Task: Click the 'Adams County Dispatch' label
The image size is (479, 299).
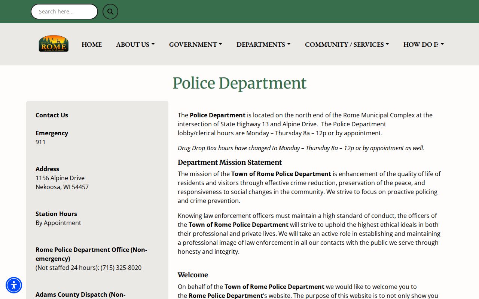Action: [x=80, y=295]
